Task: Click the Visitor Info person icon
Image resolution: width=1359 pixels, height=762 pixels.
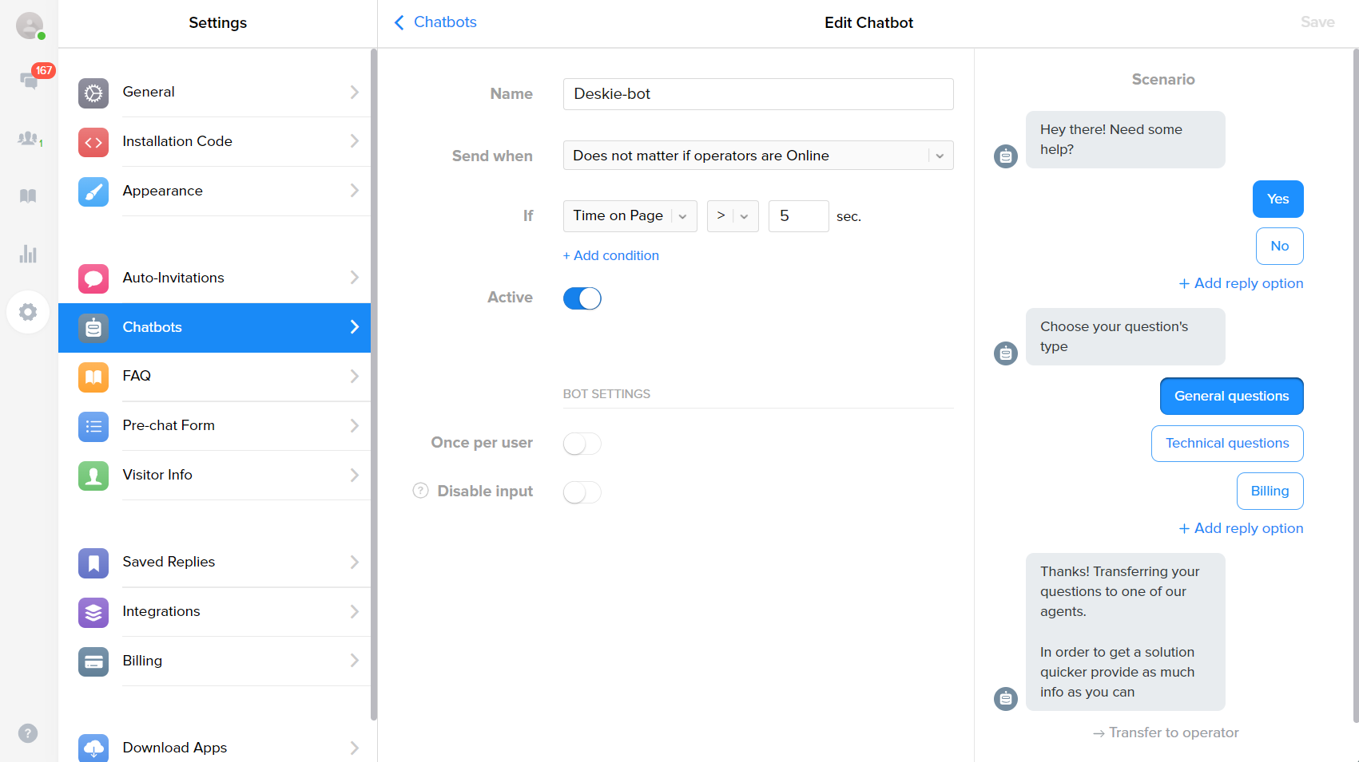Action: [93, 476]
